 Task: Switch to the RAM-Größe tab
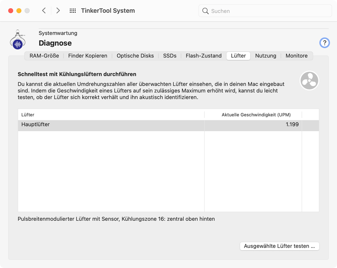coord(44,55)
